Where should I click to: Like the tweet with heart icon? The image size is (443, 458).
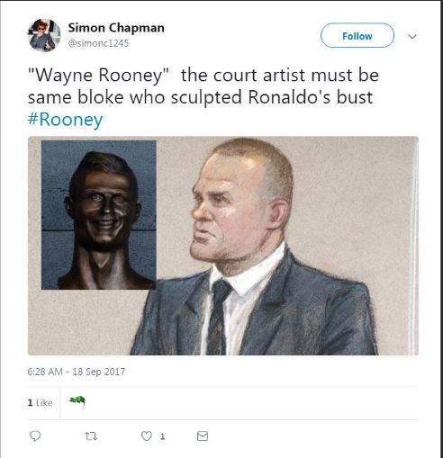tap(147, 436)
